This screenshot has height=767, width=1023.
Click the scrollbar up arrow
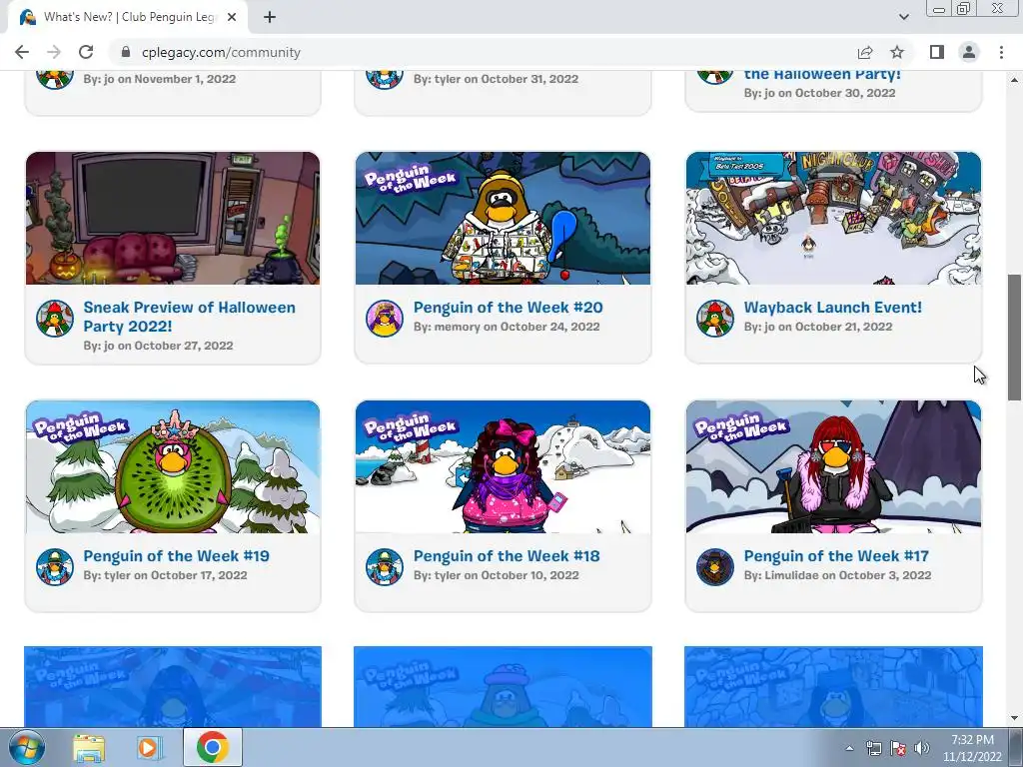pyautogui.click(x=1015, y=80)
